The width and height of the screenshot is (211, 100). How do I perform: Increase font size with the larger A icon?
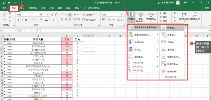(52, 14)
